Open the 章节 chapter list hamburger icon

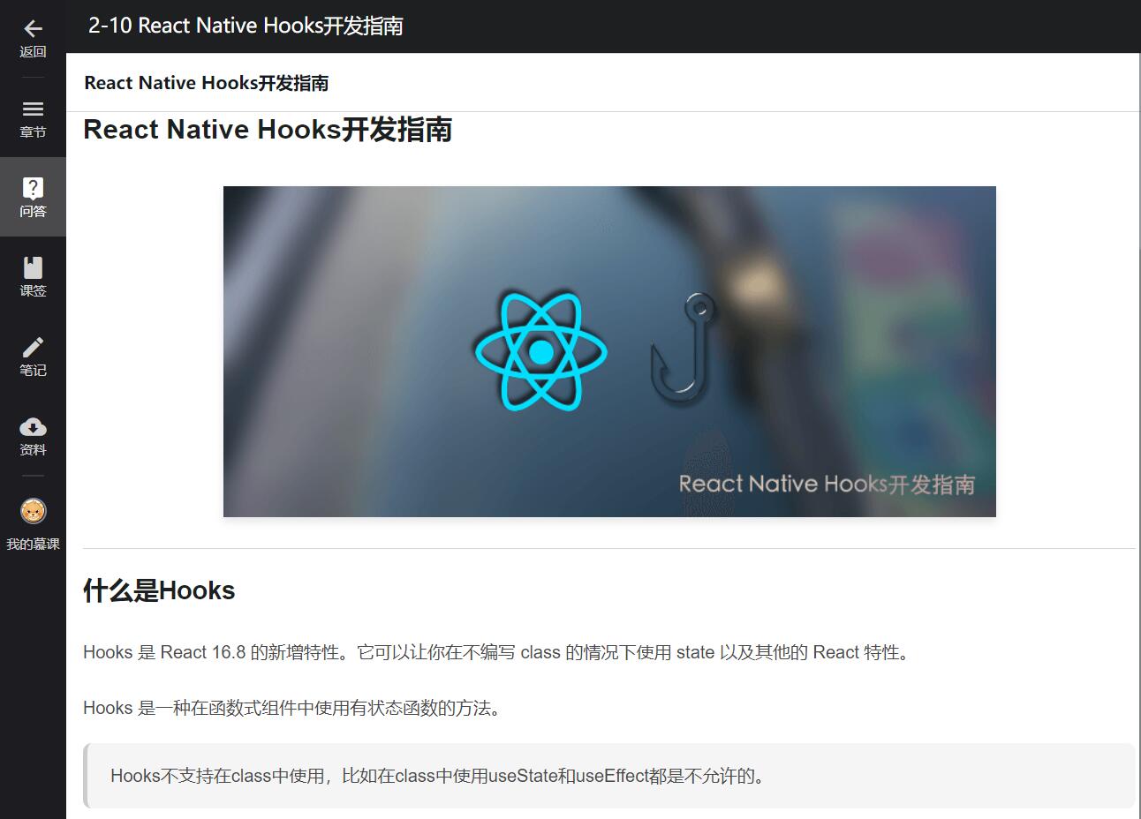(33, 109)
